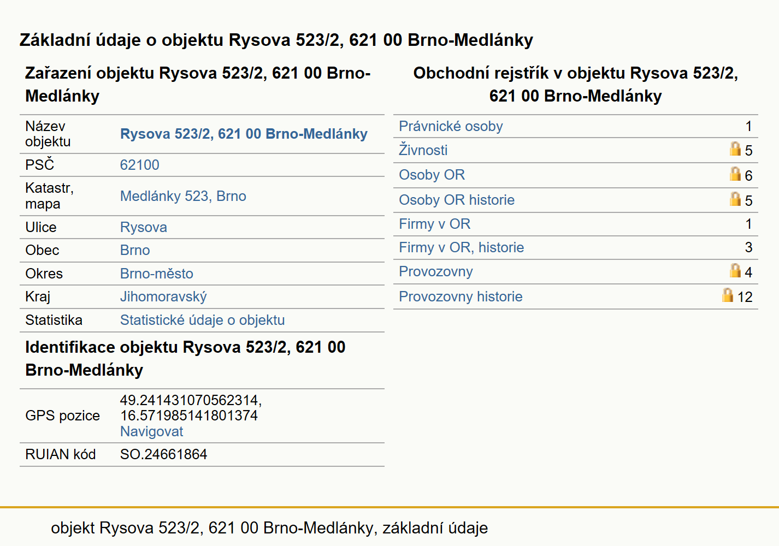The image size is (779, 546).
Task: Open the Provozovny historie link
Action: (461, 296)
